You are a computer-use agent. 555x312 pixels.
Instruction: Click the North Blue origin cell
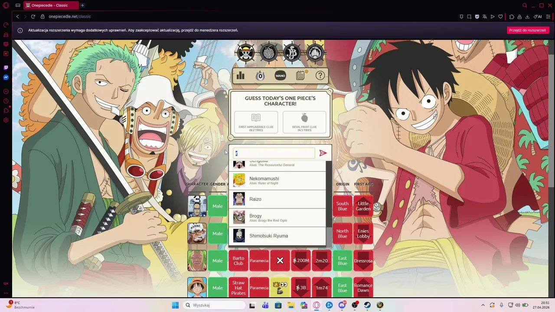[x=343, y=233]
